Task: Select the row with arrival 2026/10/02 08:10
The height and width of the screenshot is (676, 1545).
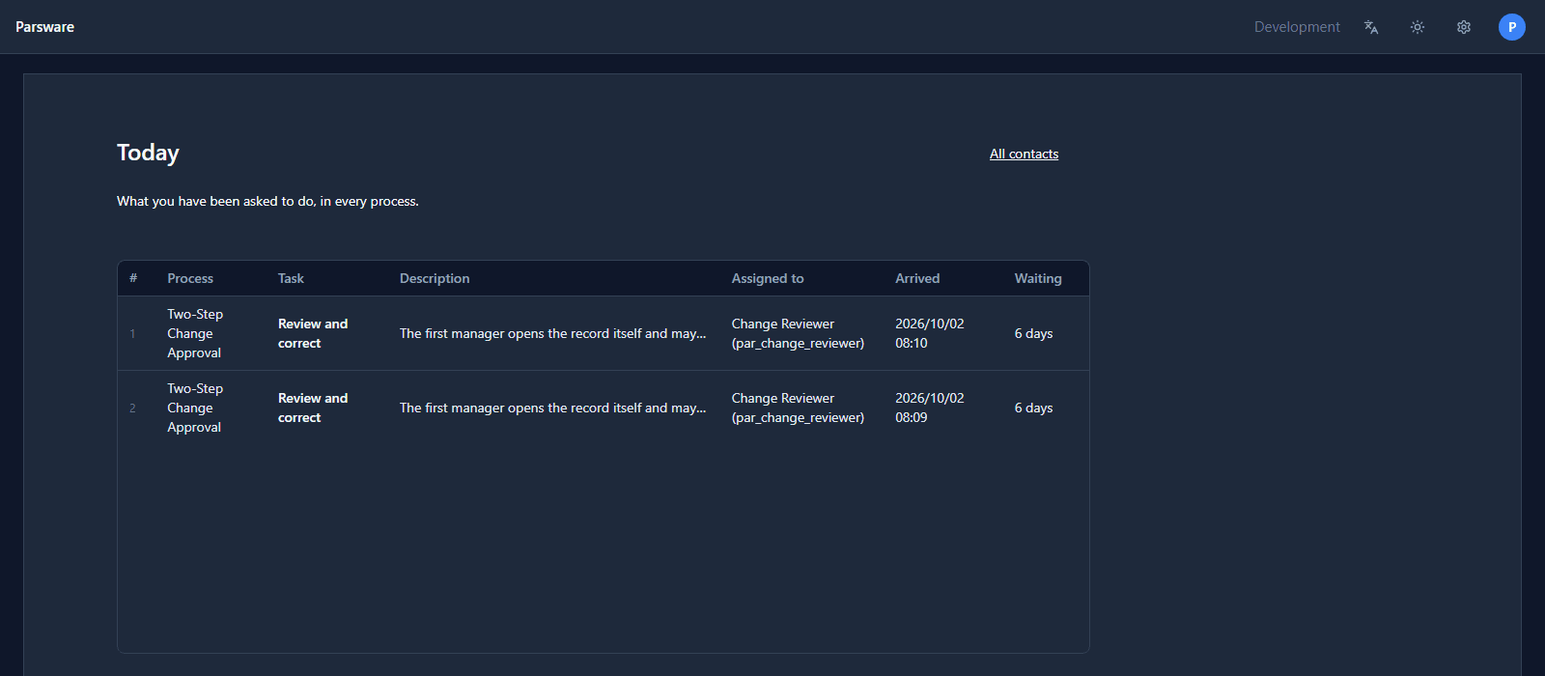Action: [x=604, y=333]
